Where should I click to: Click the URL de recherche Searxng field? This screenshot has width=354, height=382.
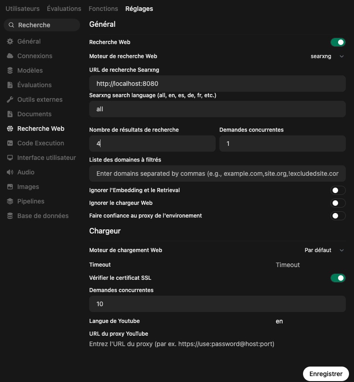tap(217, 84)
